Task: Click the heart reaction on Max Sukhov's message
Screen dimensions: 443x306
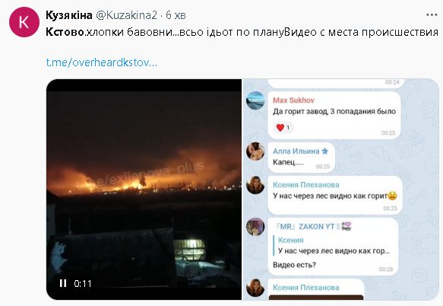Action: tap(283, 128)
